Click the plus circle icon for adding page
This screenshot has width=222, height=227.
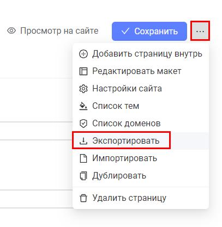tap(83, 54)
